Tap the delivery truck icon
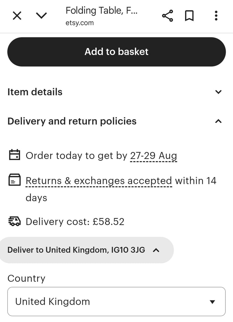233x322 pixels. pos(14,221)
